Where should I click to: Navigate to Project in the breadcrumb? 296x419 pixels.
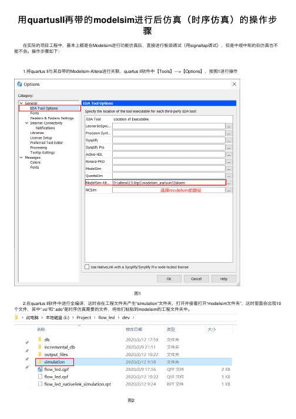83,317
